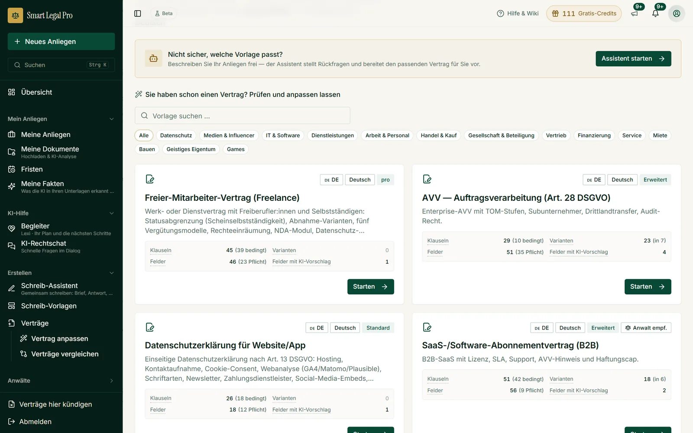The image size is (693, 433).
Task: Open Übersicht dashboard in sidebar
Action: (x=62, y=92)
